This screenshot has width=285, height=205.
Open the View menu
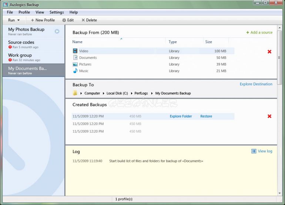click(x=40, y=12)
